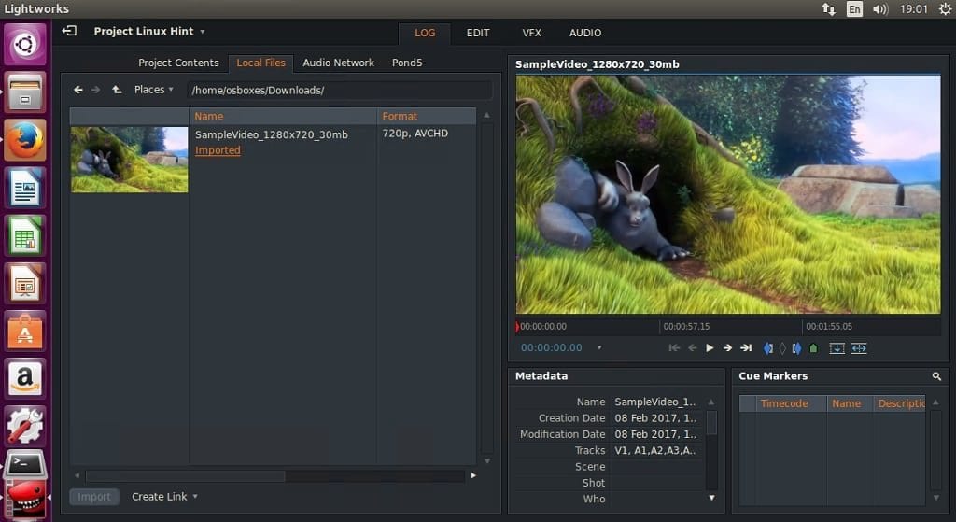956x522 pixels.
Task: Open the system power menu gear
Action: pyautogui.click(x=945, y=9)
